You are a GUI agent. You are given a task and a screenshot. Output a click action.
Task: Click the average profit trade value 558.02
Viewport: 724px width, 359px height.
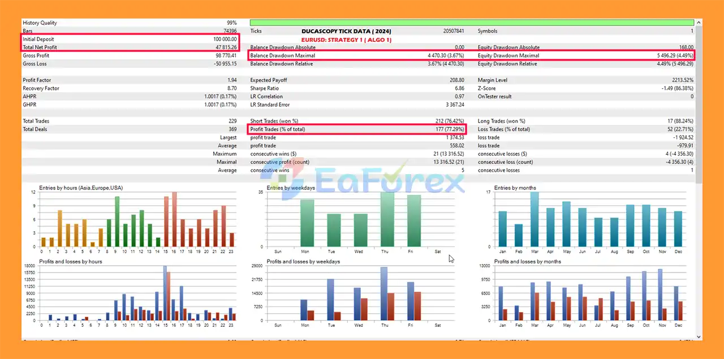tap(457, 146)
